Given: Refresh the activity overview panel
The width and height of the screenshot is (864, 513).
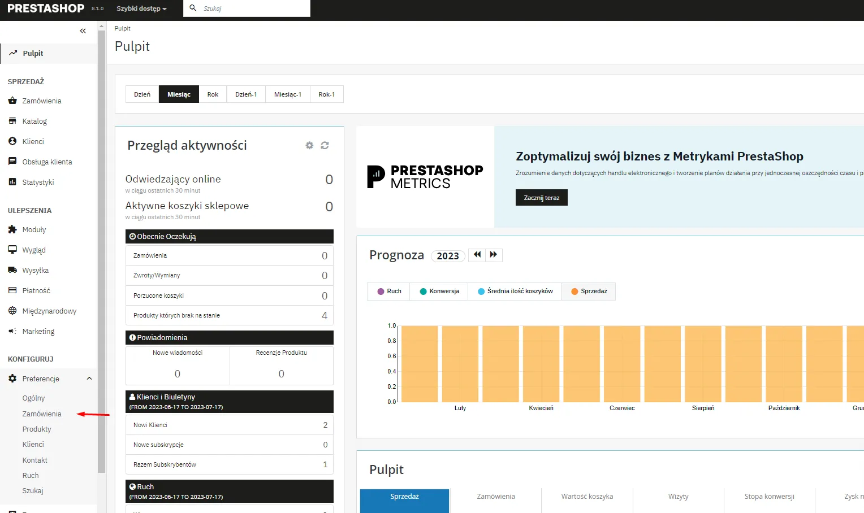Looking at the screenshot, I should [325, 145].
